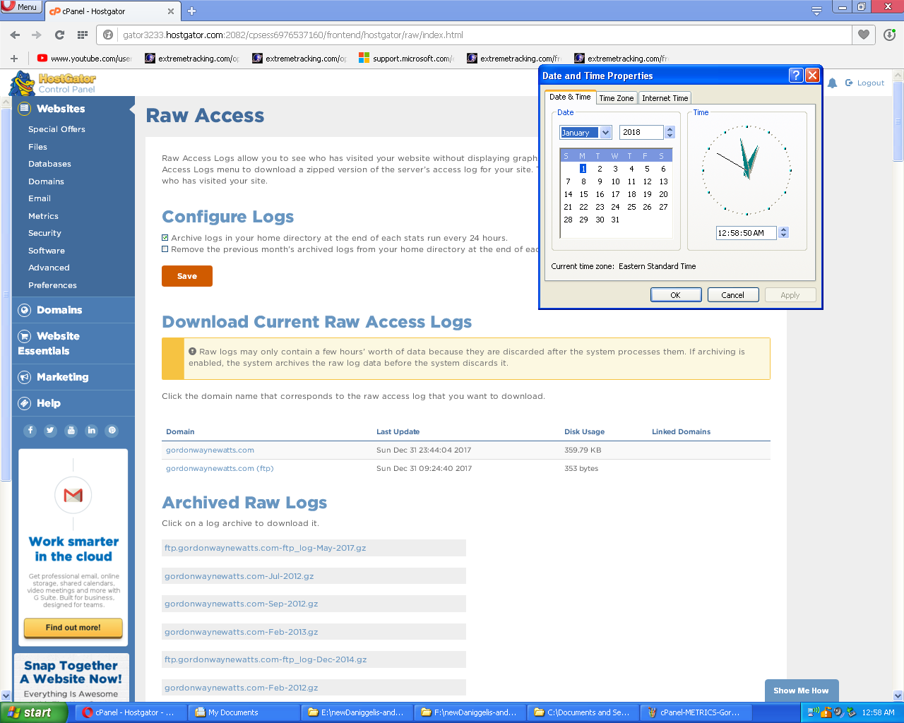This screenshot has height=723, width=904.
Task: Switch to the Internet Time tab
Action: tap(665, 98)
